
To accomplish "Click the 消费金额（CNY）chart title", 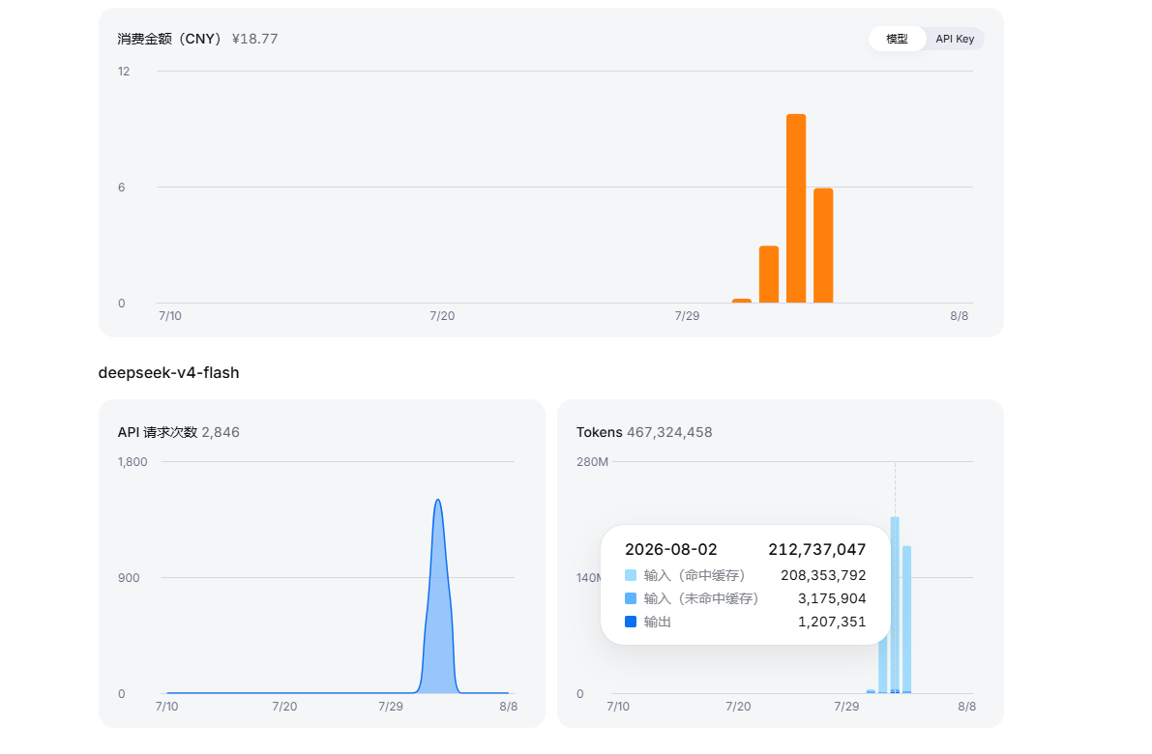I will (x=171, y=39).
